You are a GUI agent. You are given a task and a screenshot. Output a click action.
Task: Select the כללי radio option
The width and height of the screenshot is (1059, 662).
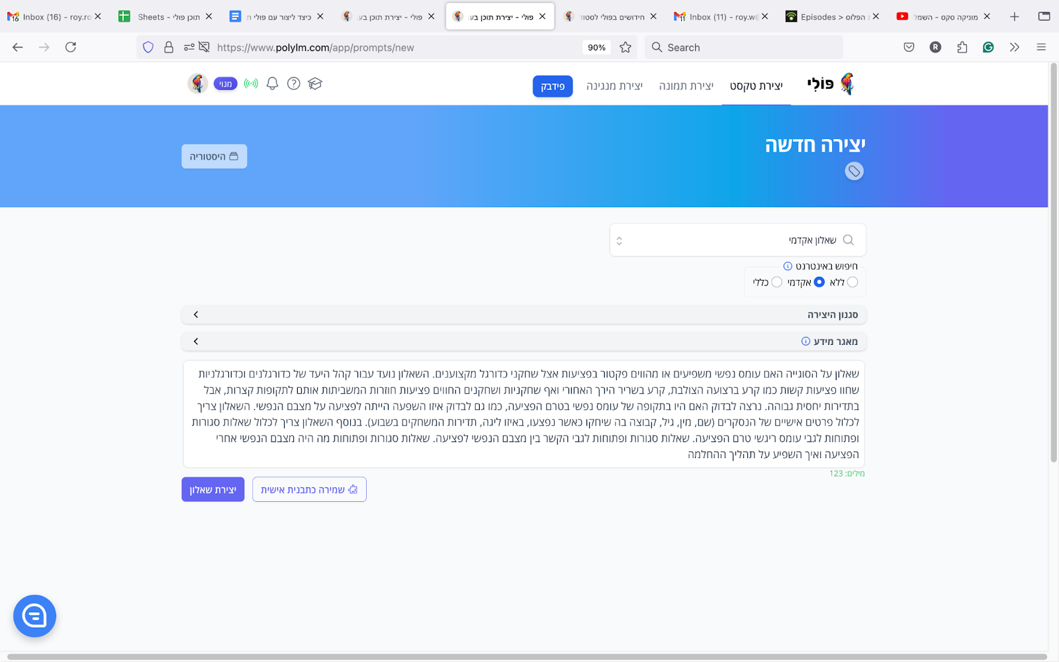777,282
